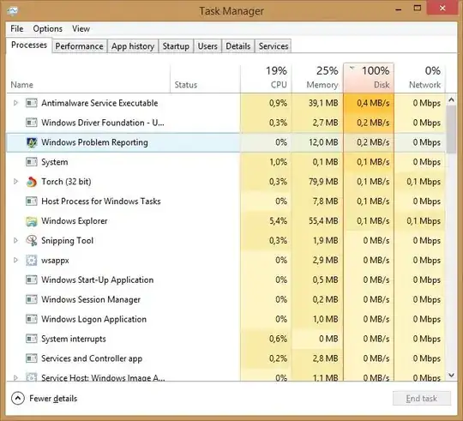Image resolution: width=463 pixels, height=421 pixels.
Task: Expand the Torch (32 bit) process group
Action: click(15, 182)
